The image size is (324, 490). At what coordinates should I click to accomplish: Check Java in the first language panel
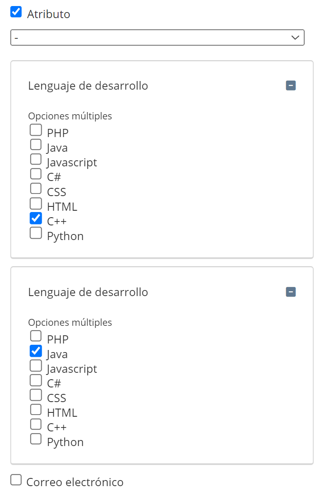point(36,145)
